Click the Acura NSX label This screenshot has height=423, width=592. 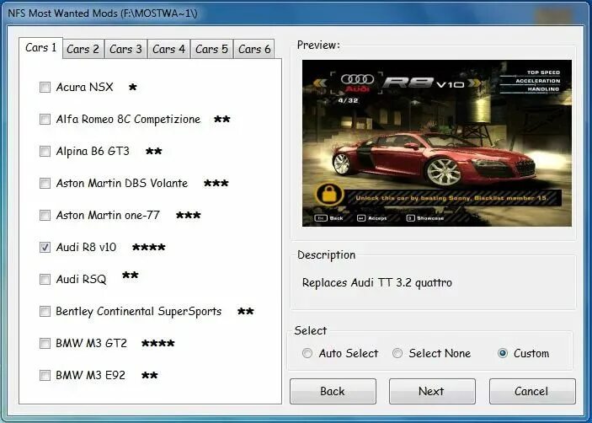pos(84,88)
